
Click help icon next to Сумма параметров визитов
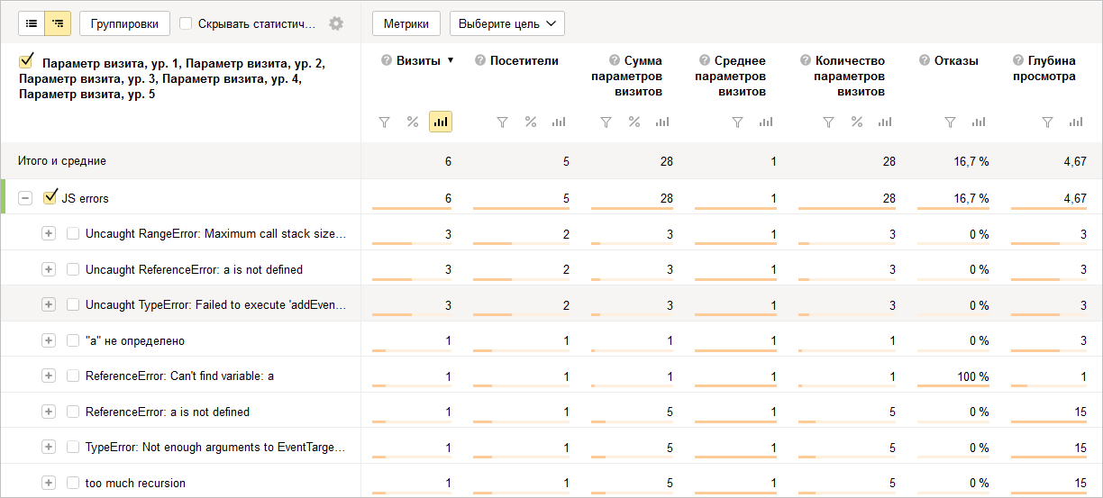pyautogui.click(x=615, y=61)
